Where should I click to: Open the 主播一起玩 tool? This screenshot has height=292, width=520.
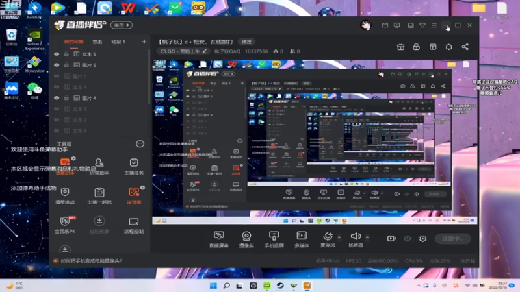pos(99,196)
